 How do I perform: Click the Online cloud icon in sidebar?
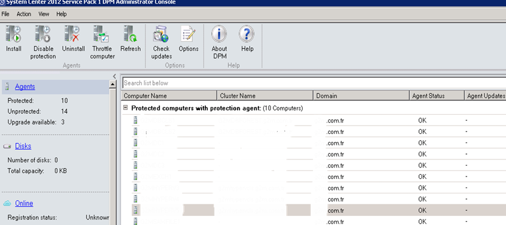tap(7, 203)
